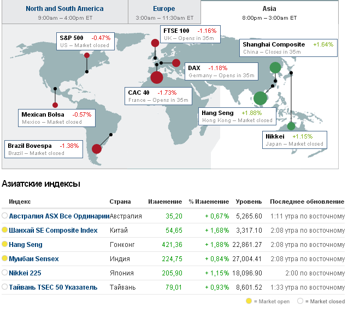Screen dimensions: 348x311
Task: Click the Япония country cell
Action: [122, 273]
